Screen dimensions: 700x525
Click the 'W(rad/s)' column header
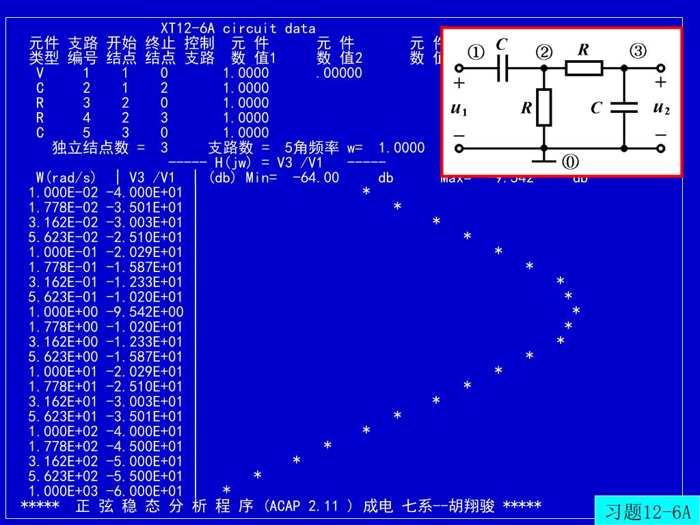coord(66,178)
